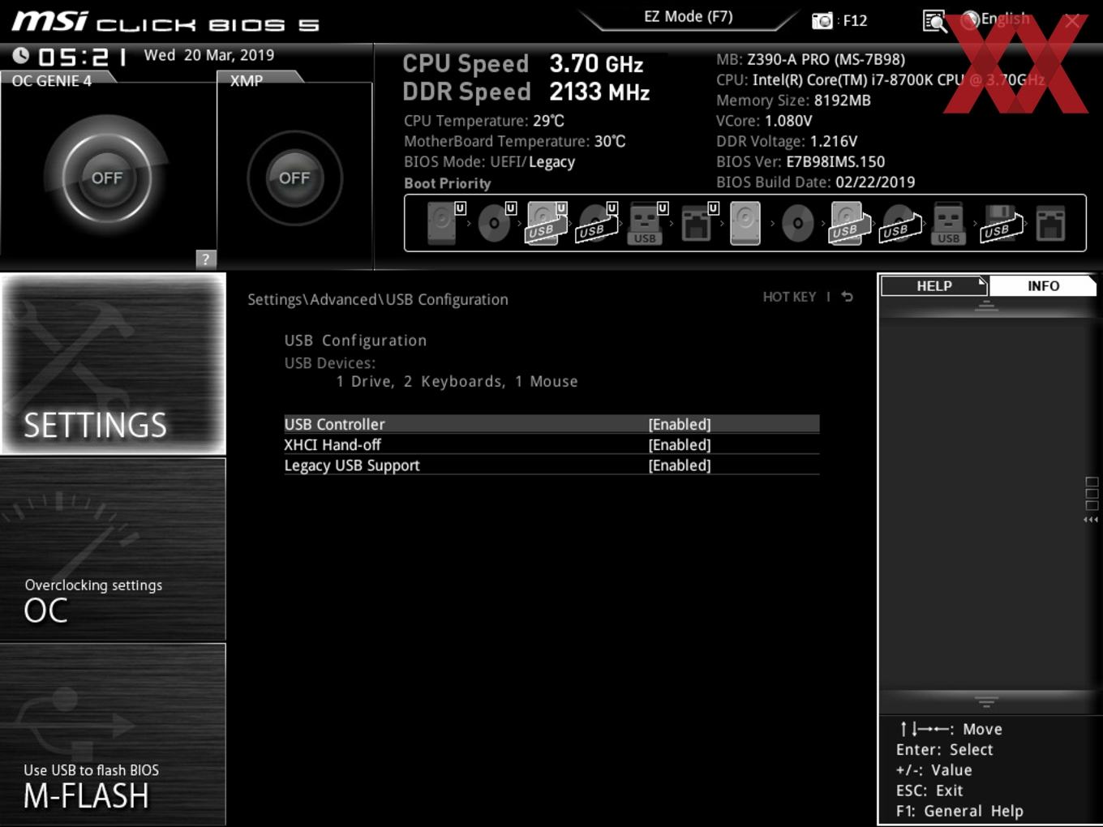1103x827 pixels.
Task: Click the Memory Size 8192MB value
Action: [x=842, y=101]
